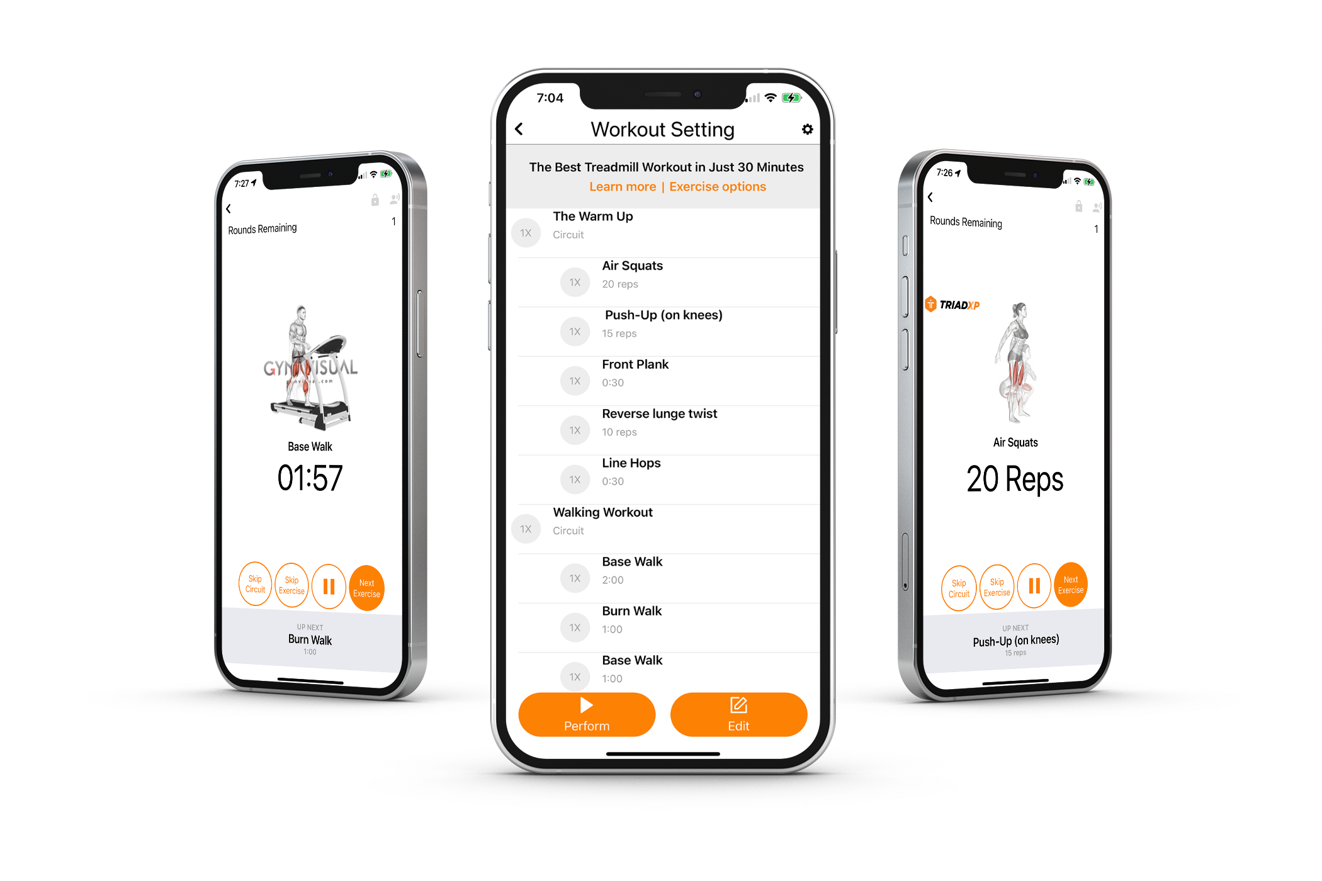Tap Learn more link for treadmill workout

tap(611, 187)
